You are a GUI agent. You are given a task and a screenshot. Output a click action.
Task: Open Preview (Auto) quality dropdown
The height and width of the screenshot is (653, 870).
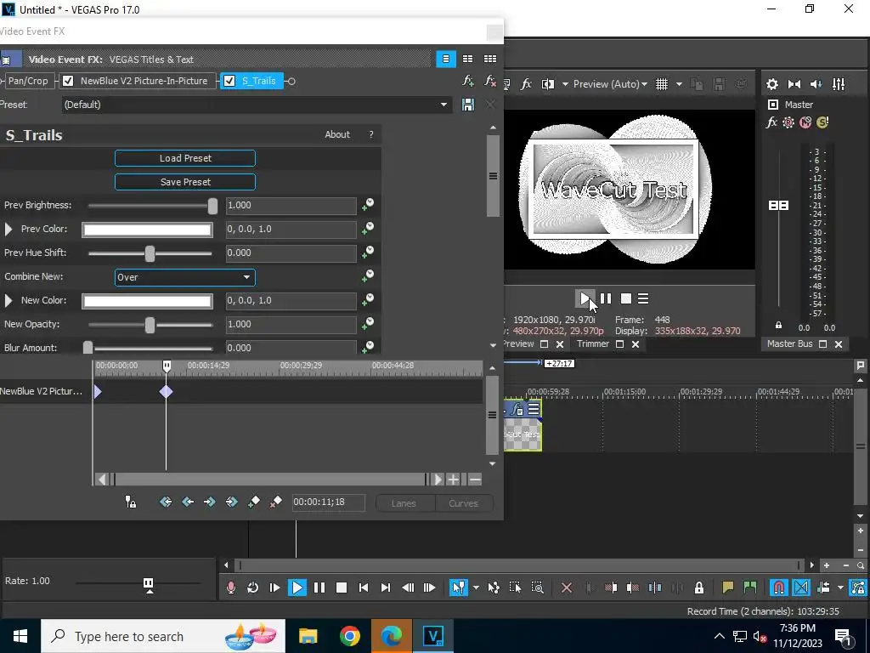pos(610,84)
